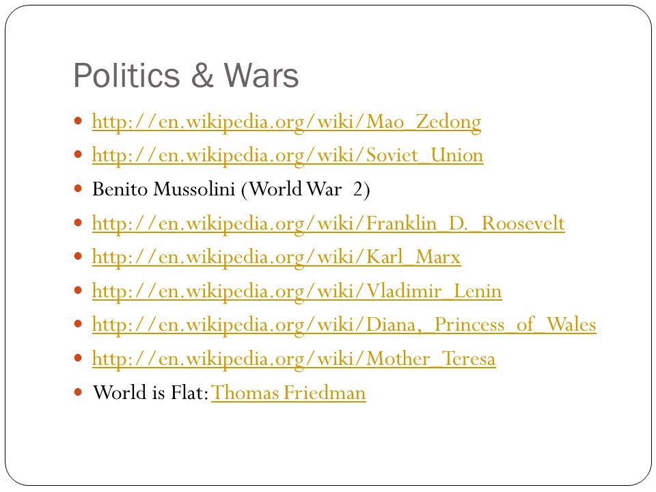Click the bullet beside the Mother_Teresa link
Image resolution: width=656 pixels, height=492 pixels.
(x=78, y=357)
